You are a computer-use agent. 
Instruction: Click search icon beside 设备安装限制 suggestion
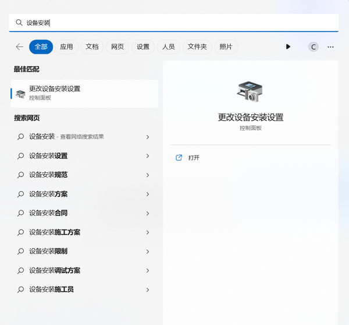tap(21, 251)
